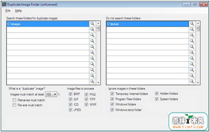
Task: Select the C:\images folder entry
Action: point(48,24)
